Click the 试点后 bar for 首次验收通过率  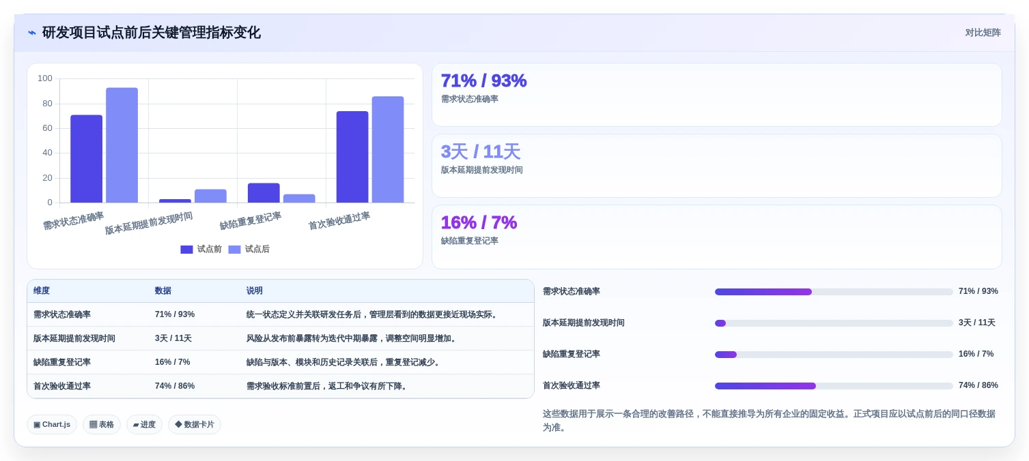coord(388,149)
